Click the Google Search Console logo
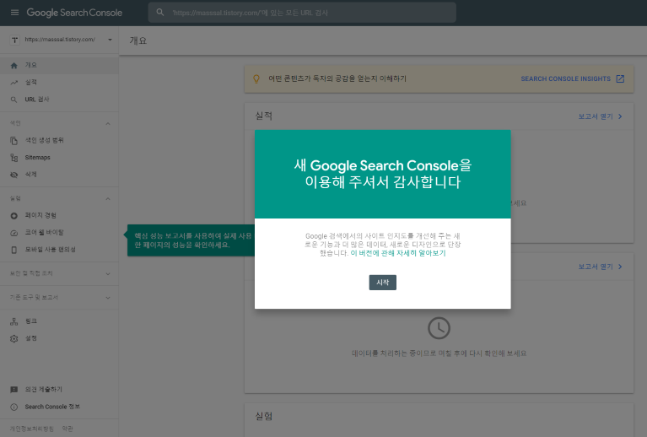The height and width of the screenshot is (437, 647). pos(74,13)
